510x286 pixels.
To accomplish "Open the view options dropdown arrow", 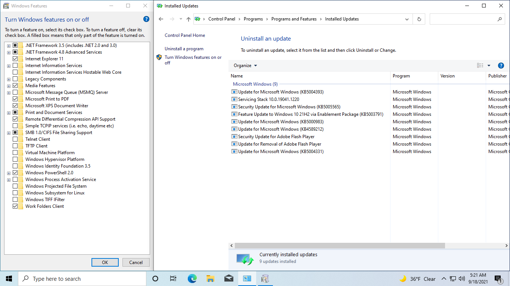I will coord(489,66).
